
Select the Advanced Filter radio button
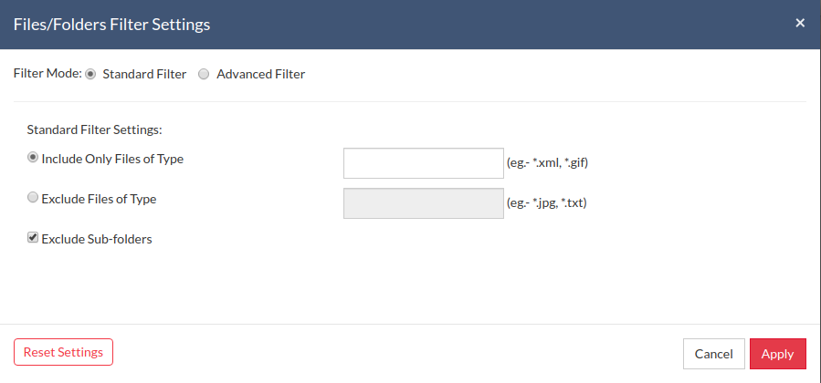[205, 74]
